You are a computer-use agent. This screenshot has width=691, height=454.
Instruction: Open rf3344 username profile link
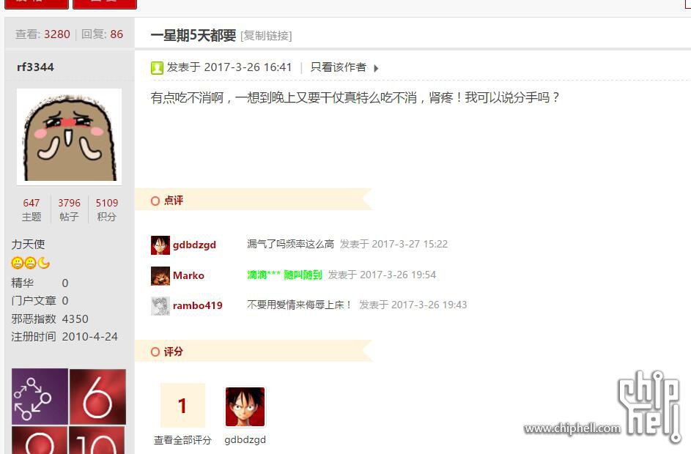pyautogui.click(x=35, y=67)
